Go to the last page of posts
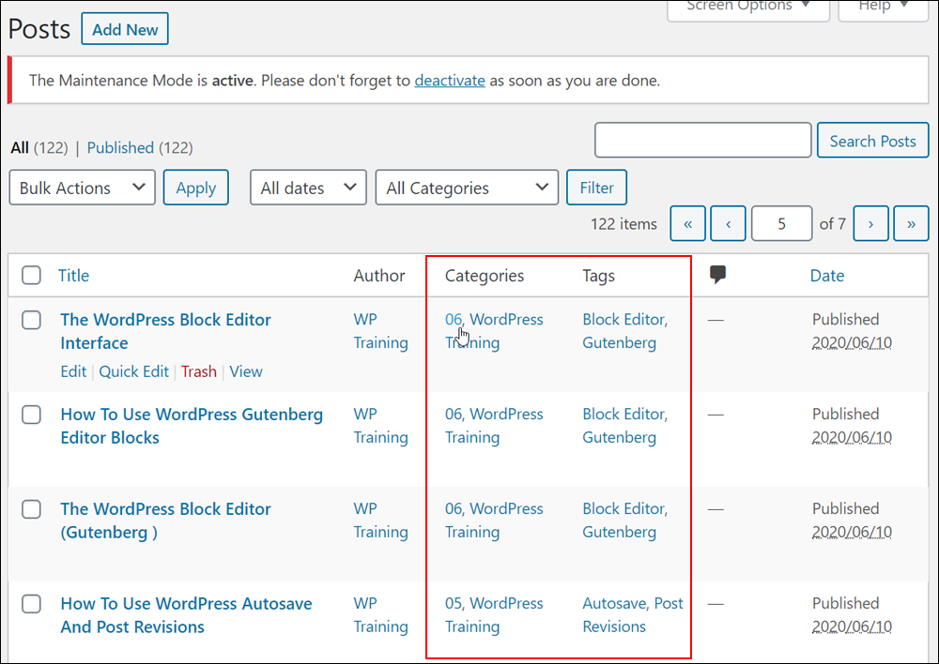The height and width of the screenshot is (664, 939). [x=911, y=224]
